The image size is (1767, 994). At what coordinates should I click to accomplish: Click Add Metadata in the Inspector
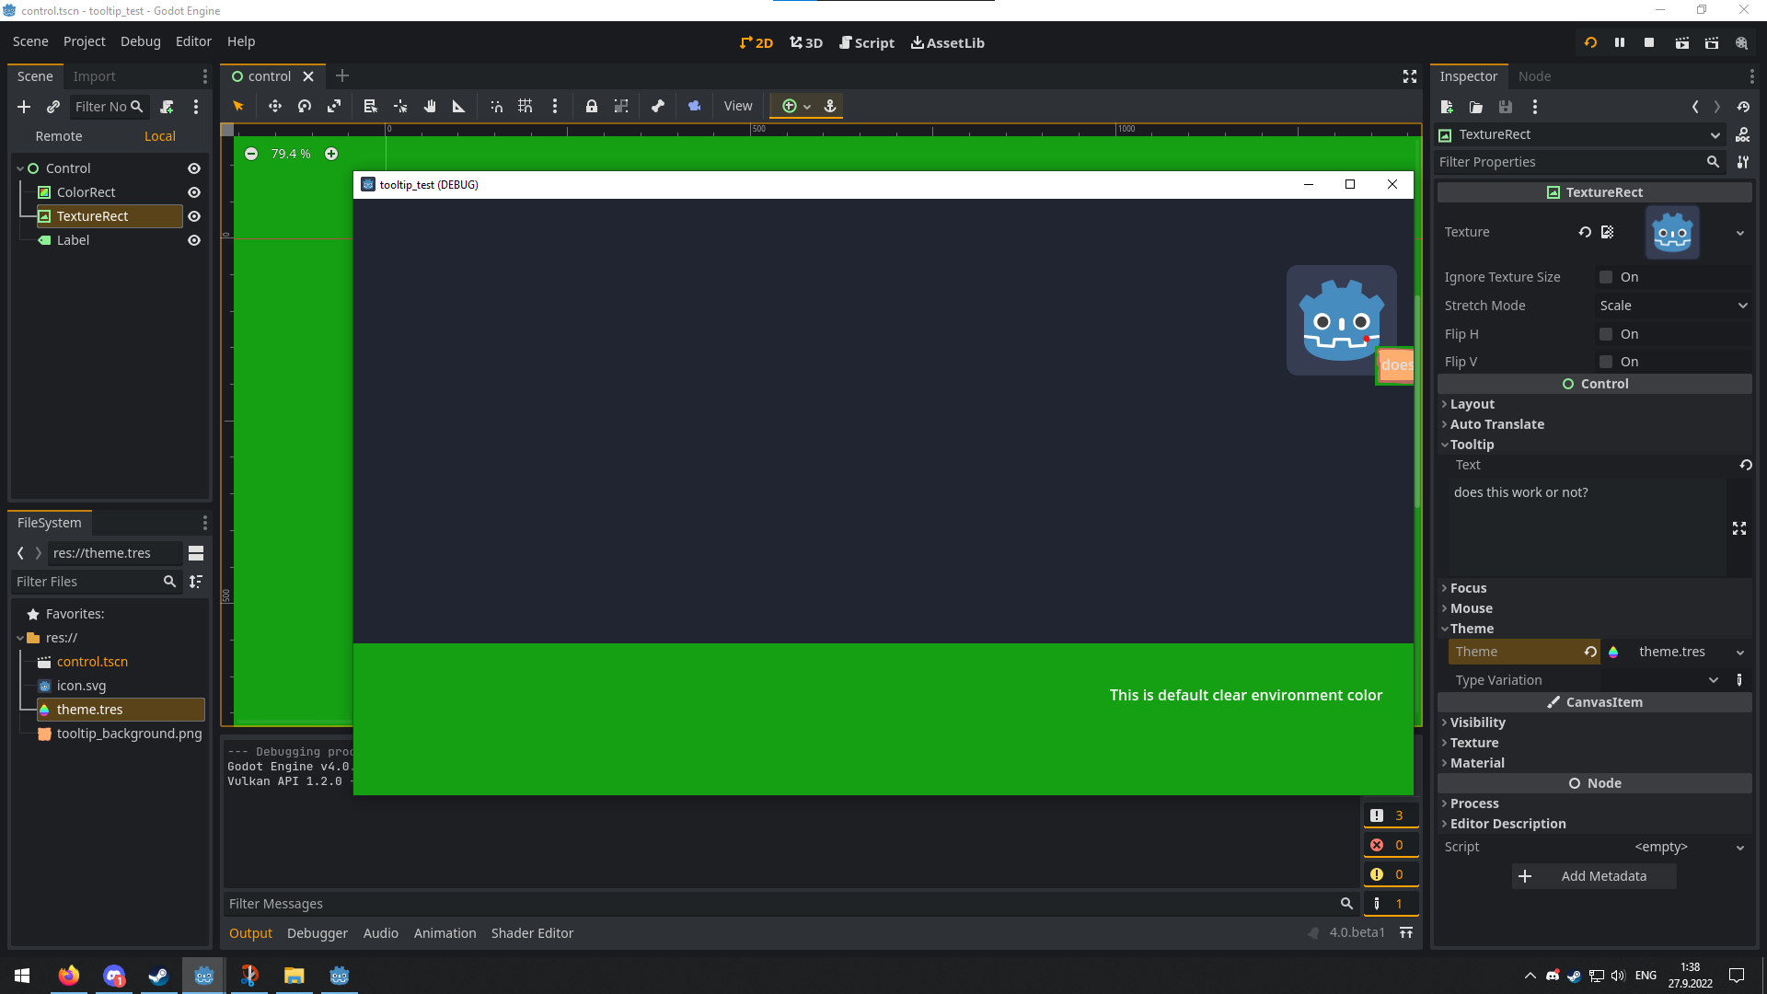(1593, 876)
